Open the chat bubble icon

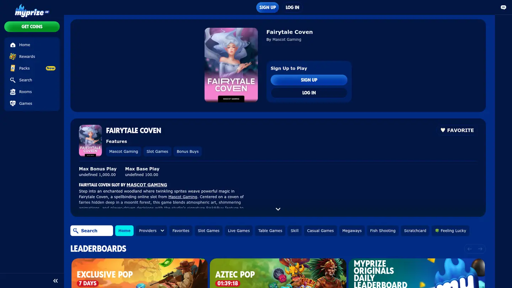(x=503, y=7)
